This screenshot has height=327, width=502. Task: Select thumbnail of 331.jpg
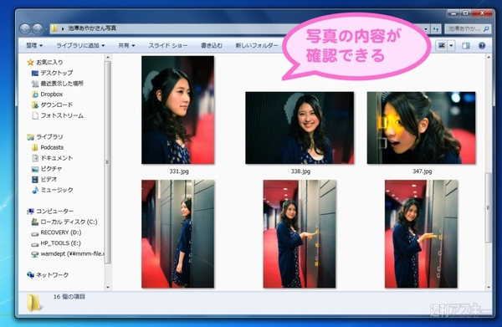(178, 110)
